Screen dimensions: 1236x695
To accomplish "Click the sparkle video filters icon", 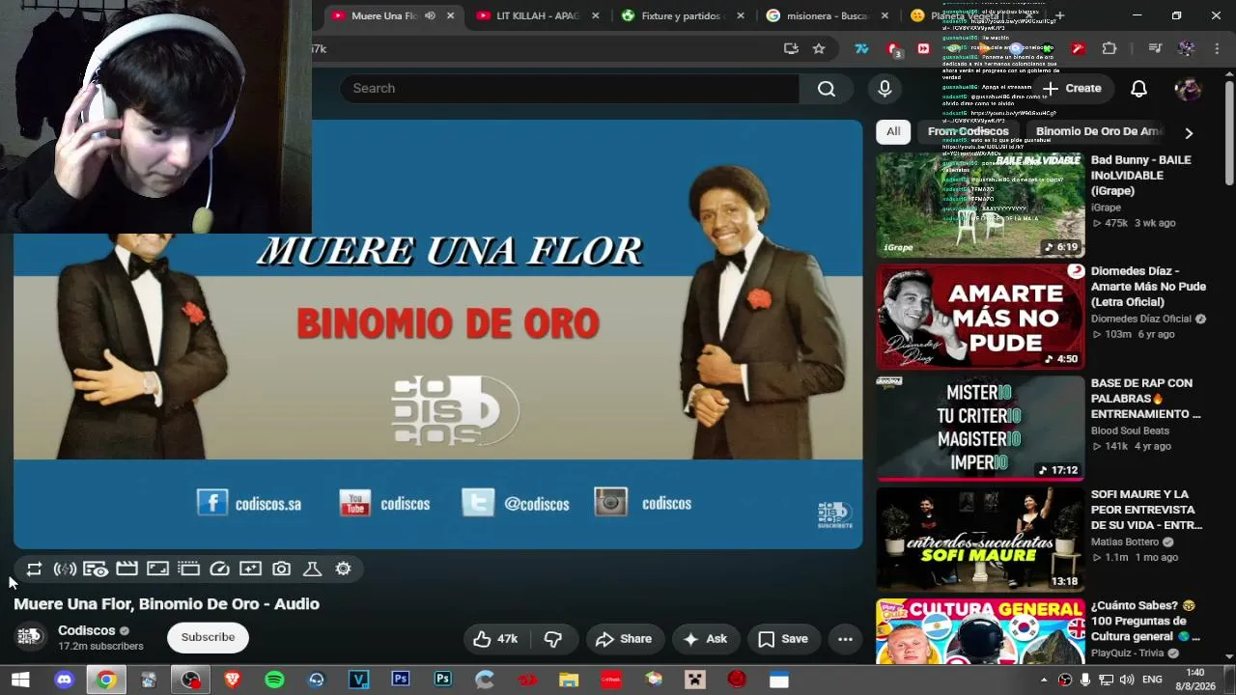I will (x=250, y=570).
